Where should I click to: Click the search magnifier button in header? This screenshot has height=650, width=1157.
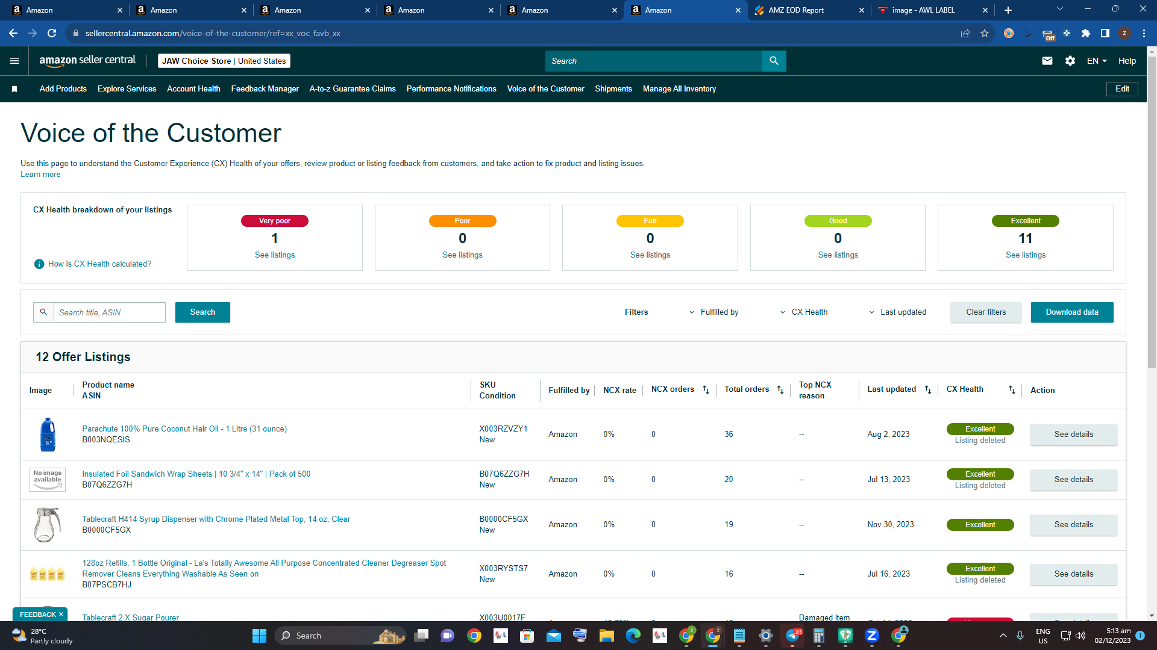point(774,61)
